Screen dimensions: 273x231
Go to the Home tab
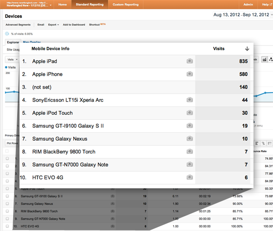[x=62, y=5]
